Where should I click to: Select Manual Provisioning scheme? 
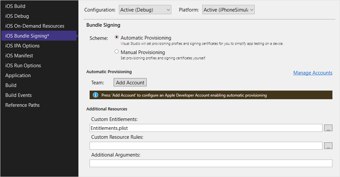(x=117, y=51)
